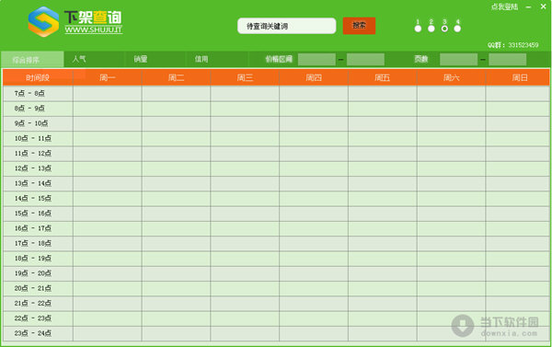Minimize the 下架查询 window
Image resolution: width=552 pixels, height=347 pixels.
(x=528, y=6)
